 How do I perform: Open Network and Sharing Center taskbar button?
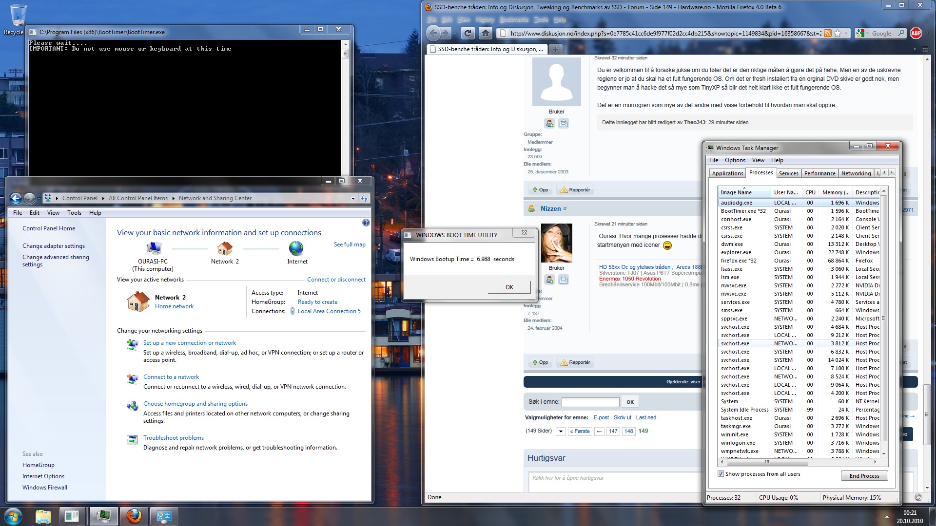pos(164,516)
